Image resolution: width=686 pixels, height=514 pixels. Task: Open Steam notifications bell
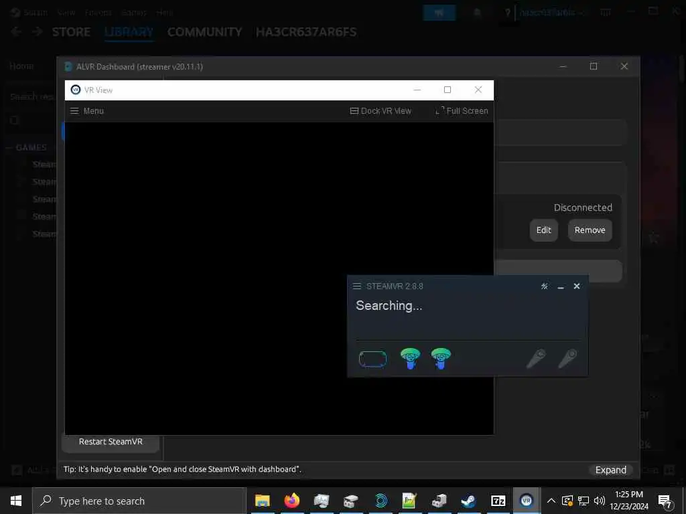pyautogui.click(x=477, y=13)
